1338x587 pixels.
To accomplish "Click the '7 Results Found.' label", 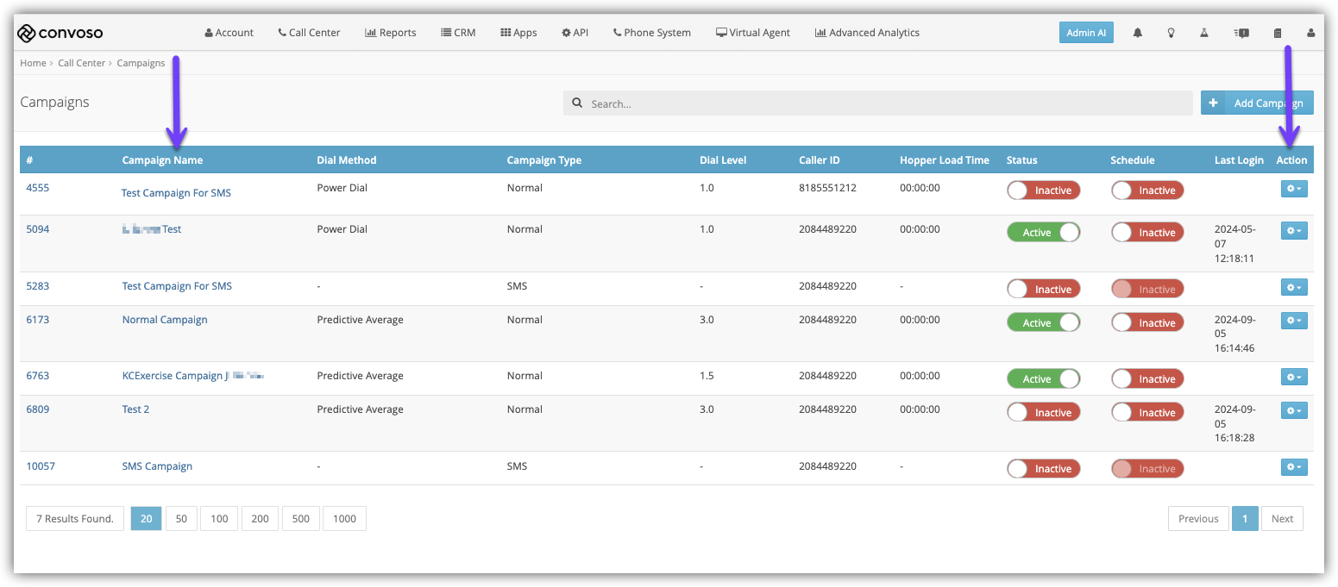I will pyautogui.click(x=75, y=518).
